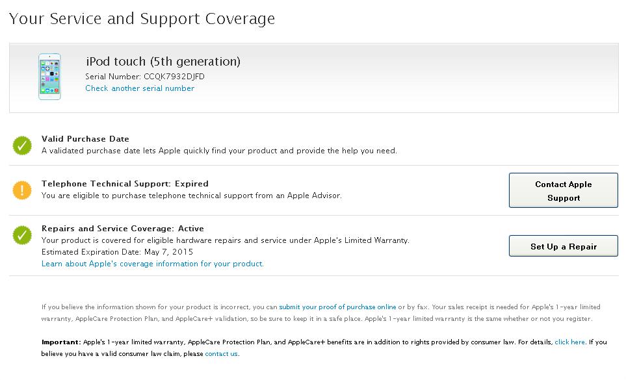
Task: Click the bold Important: label
Action: (x=60, y=342)
